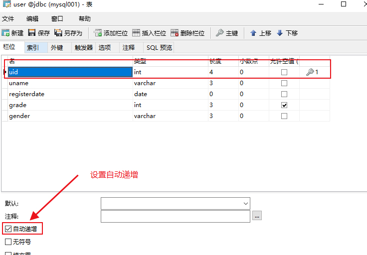Viewport: 367px width, 255px height.
Task: Open the 帮助 menu
Action: (x=84, y=19)
